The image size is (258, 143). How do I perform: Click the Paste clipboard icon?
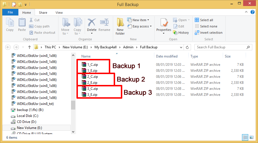pyautogui.click(x=22, y=22)
